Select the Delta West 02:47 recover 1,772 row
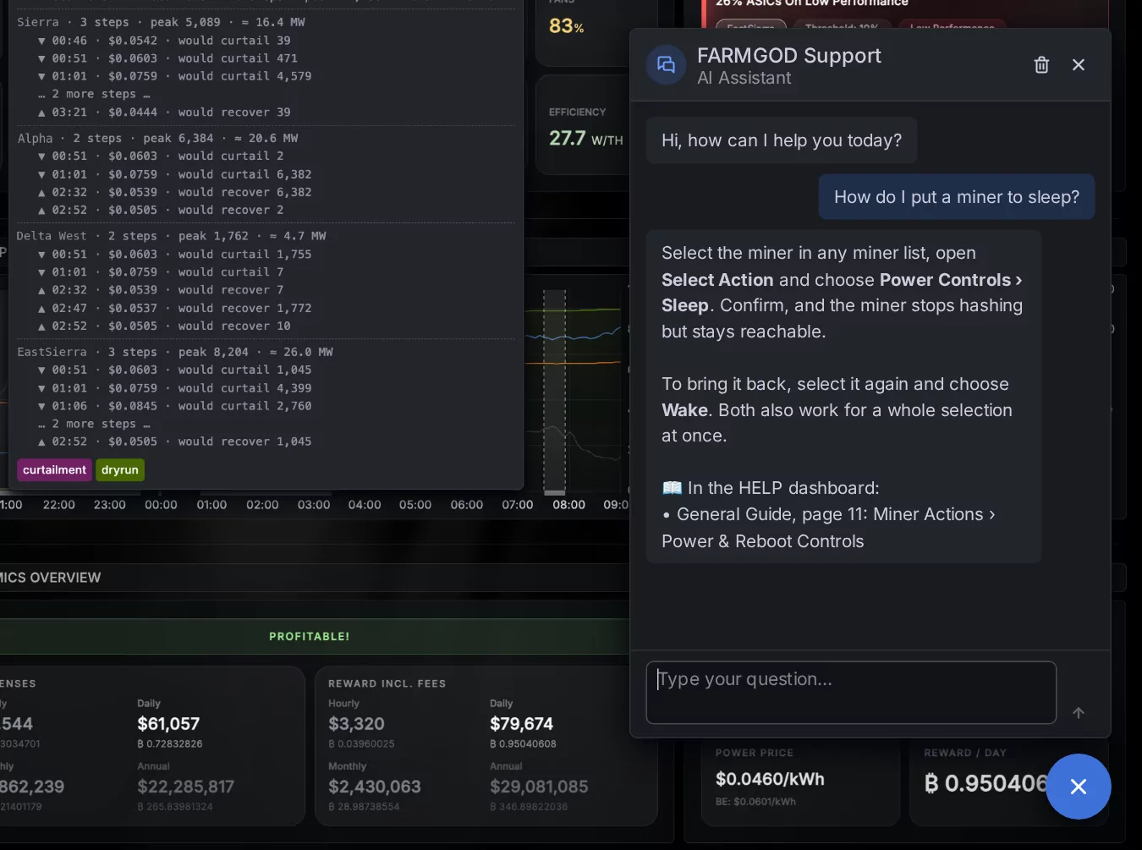This screenshot has width=1142, height=850. click(x=174, y=308)
